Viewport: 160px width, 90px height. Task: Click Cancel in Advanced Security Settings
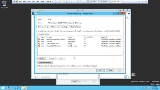[x=110, y=70]
